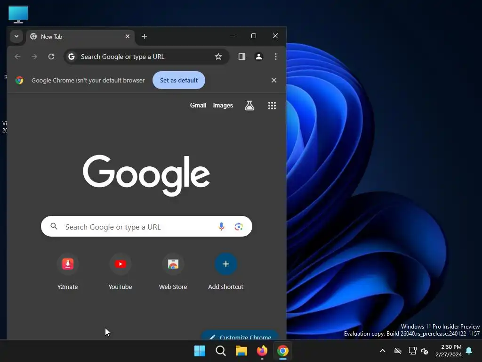Open Google apps grid
This screenshot has width=482, height=362.
[x=272, y=106]
